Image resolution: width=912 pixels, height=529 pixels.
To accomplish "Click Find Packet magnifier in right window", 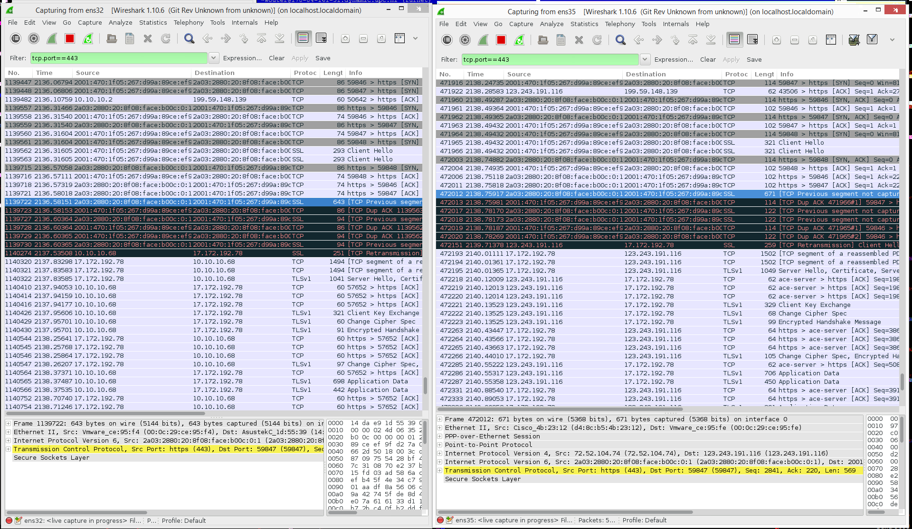I will pyautogui.click(x=620, y=40).
